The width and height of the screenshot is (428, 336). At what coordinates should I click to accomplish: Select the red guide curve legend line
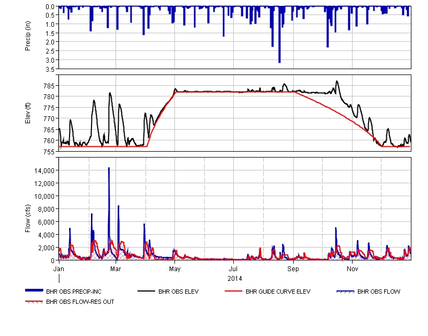click(234, 291)
